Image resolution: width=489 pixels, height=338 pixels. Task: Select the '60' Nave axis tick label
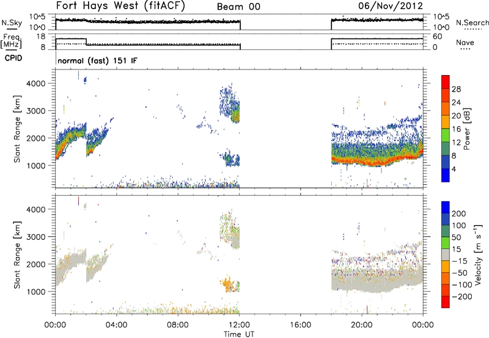pyautogui.click(x=437, y=37)
